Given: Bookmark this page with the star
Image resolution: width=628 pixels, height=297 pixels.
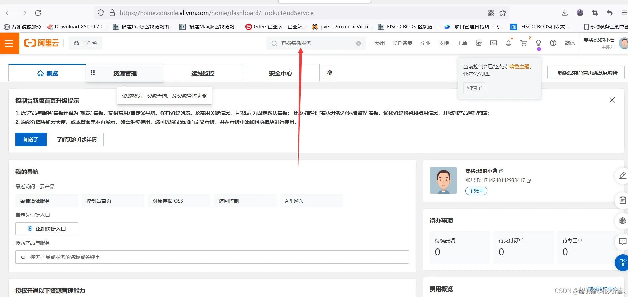Looking at the screenshot, I should coord(503,13).
